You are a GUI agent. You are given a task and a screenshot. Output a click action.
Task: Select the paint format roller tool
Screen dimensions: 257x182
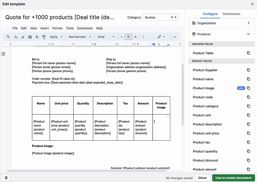tap(44, 37)
